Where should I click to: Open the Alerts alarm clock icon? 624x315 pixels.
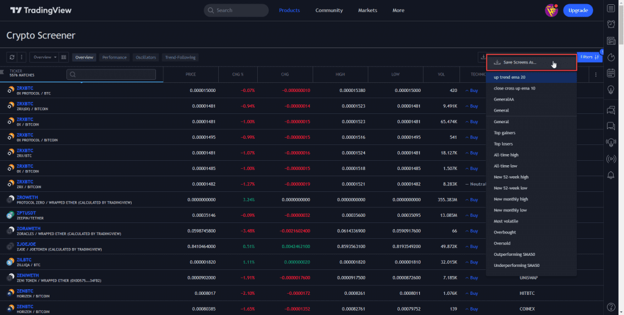[x=611, y=24]
